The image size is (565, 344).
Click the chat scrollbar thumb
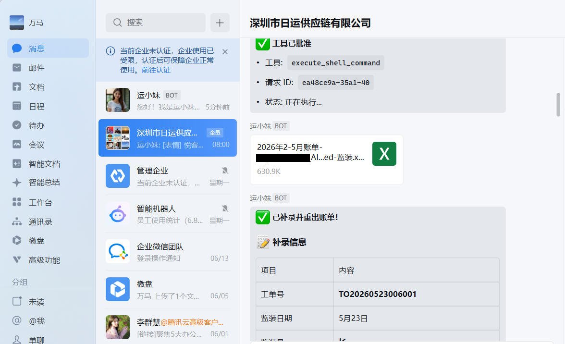558,104
